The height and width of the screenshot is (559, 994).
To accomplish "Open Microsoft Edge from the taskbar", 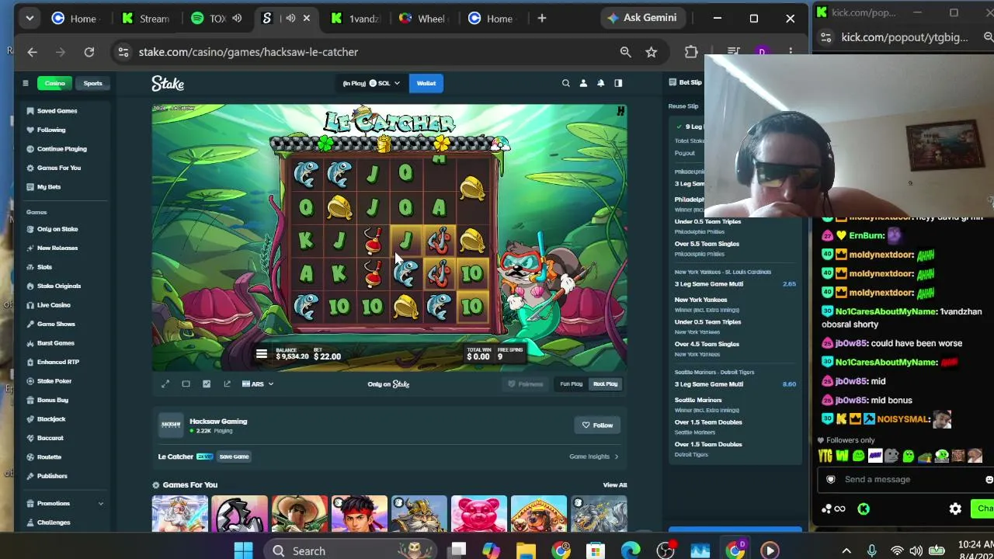I will [630, 550].
